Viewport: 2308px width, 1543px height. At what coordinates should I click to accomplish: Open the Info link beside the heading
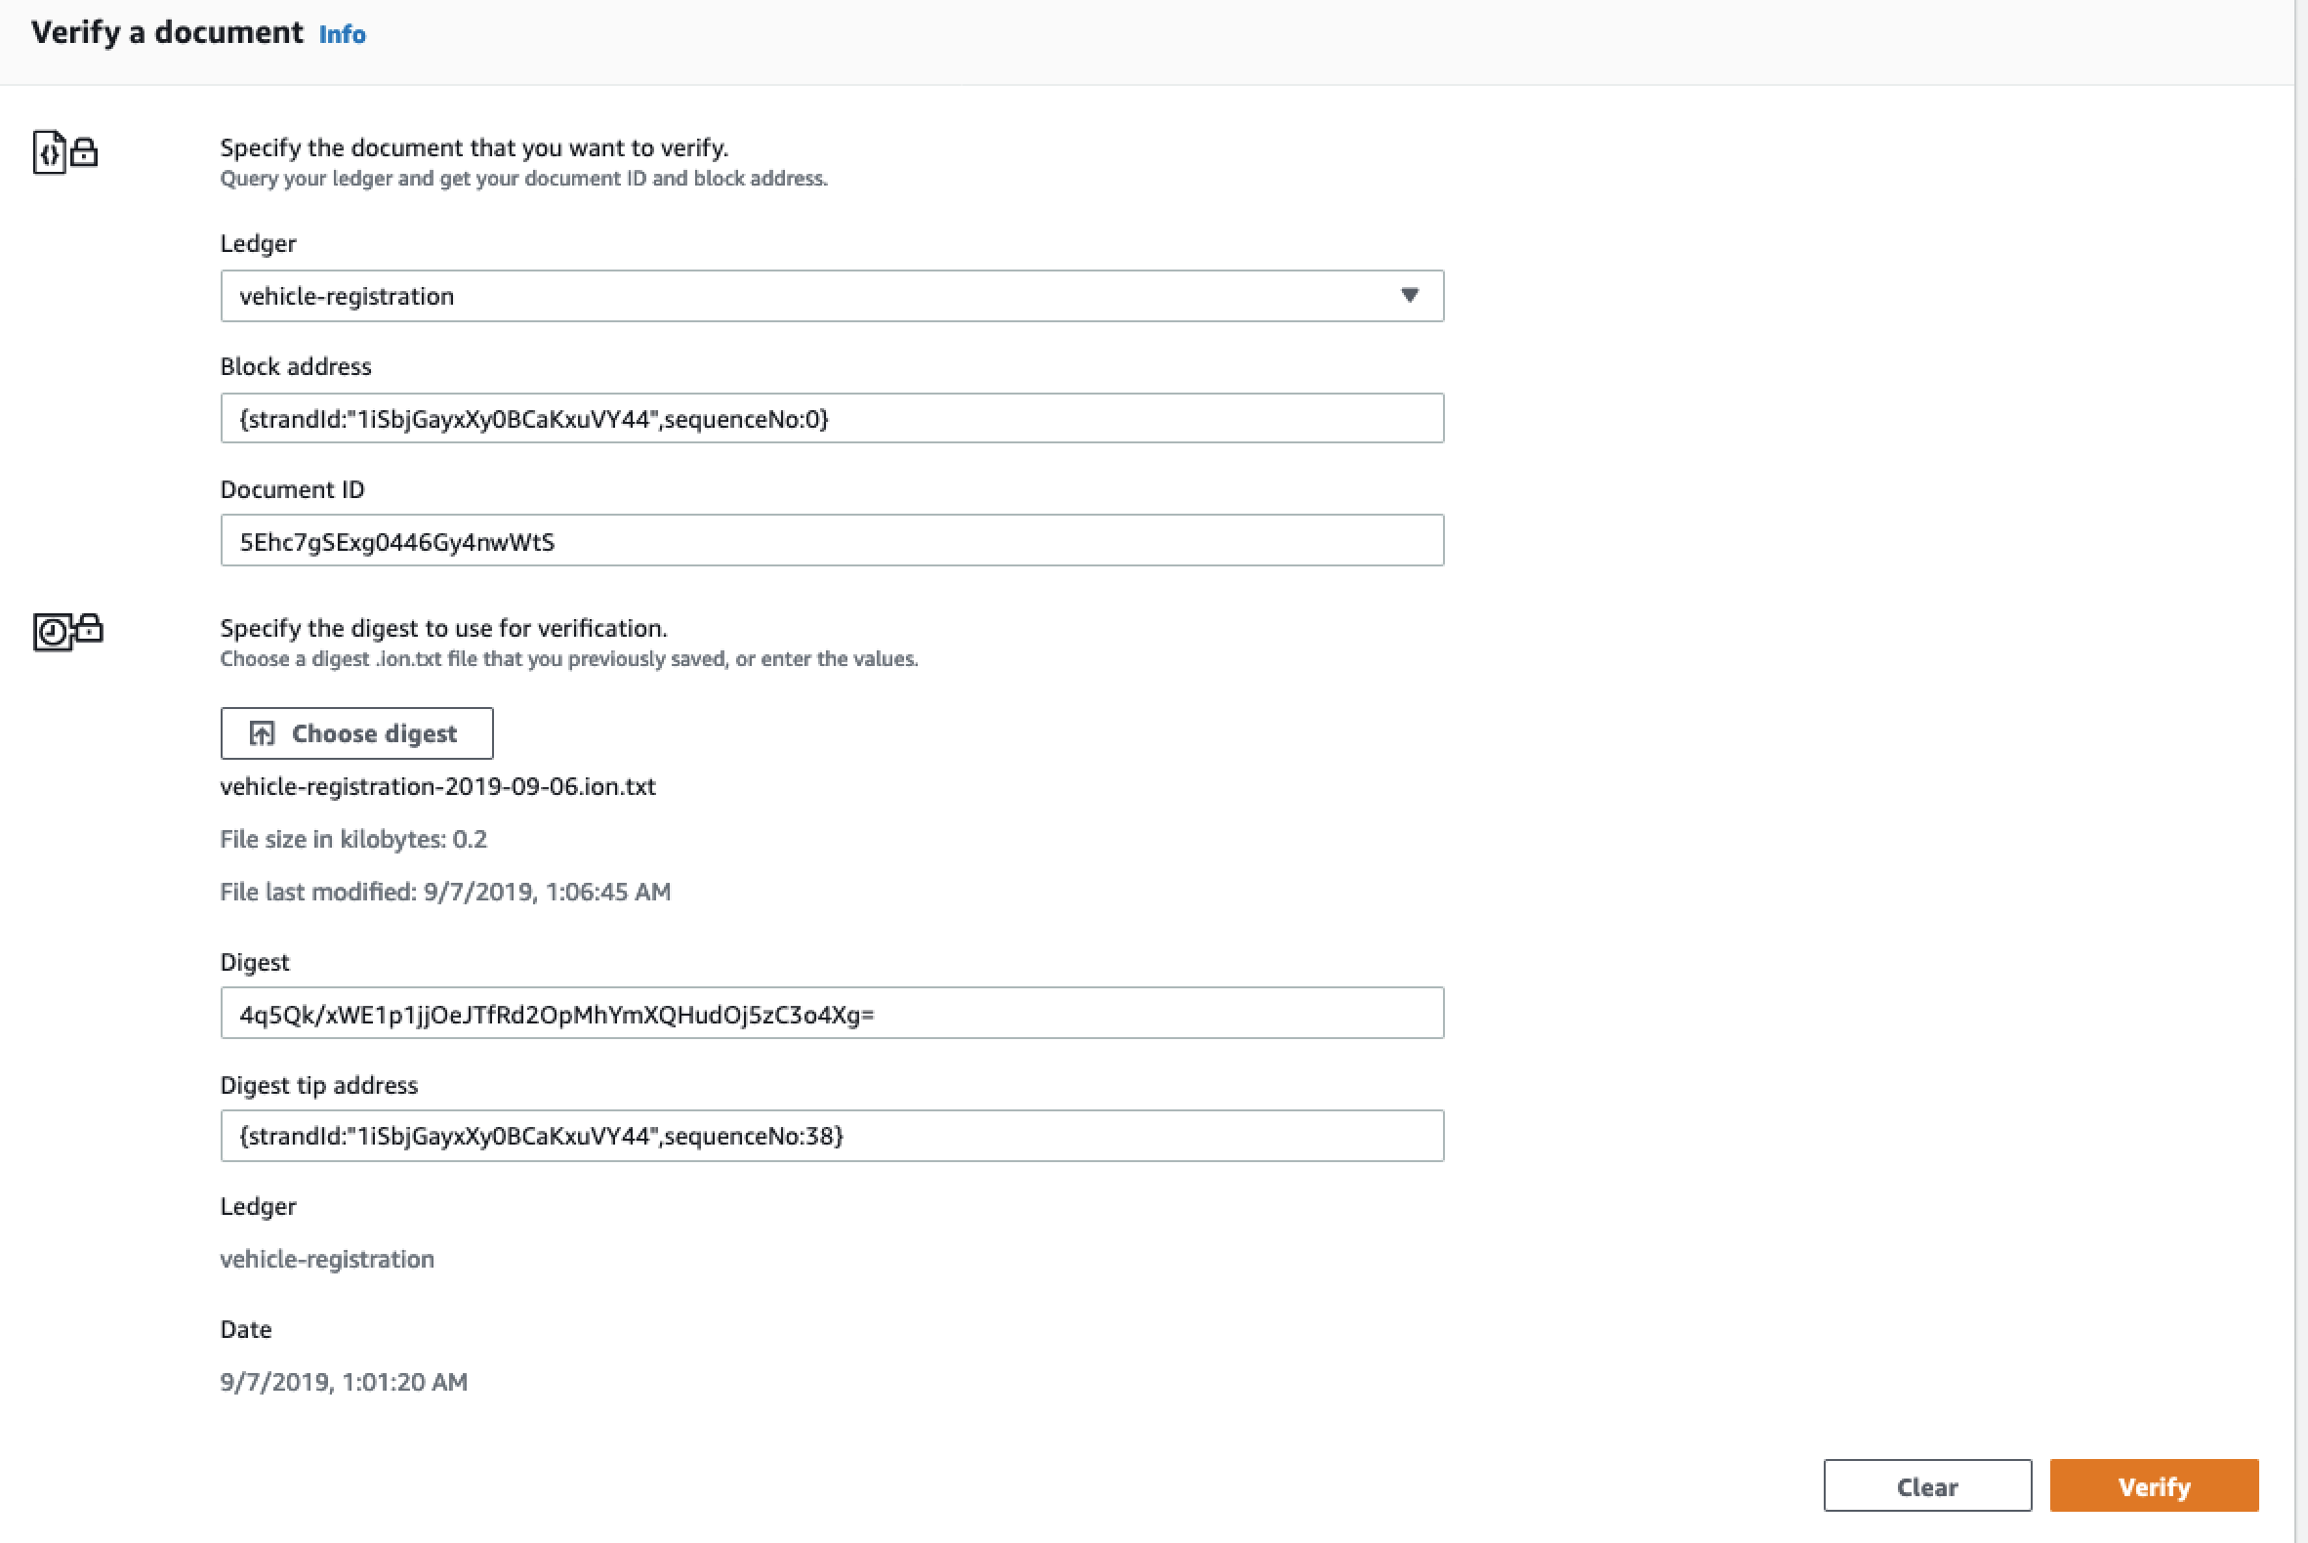[342, 34]
